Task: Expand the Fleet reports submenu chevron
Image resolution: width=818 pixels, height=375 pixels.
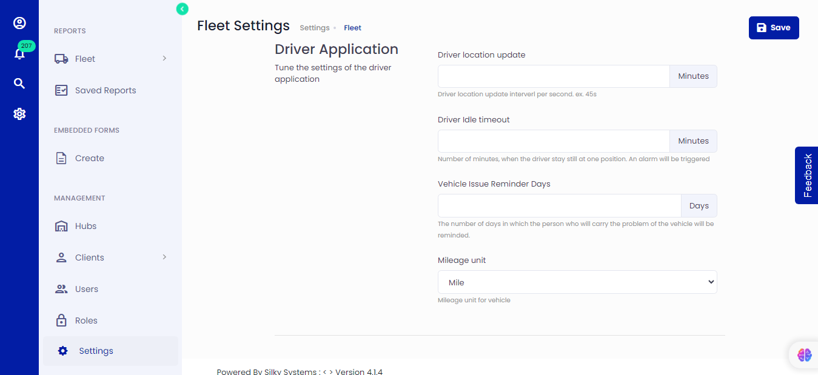Action: pos(164,58)
